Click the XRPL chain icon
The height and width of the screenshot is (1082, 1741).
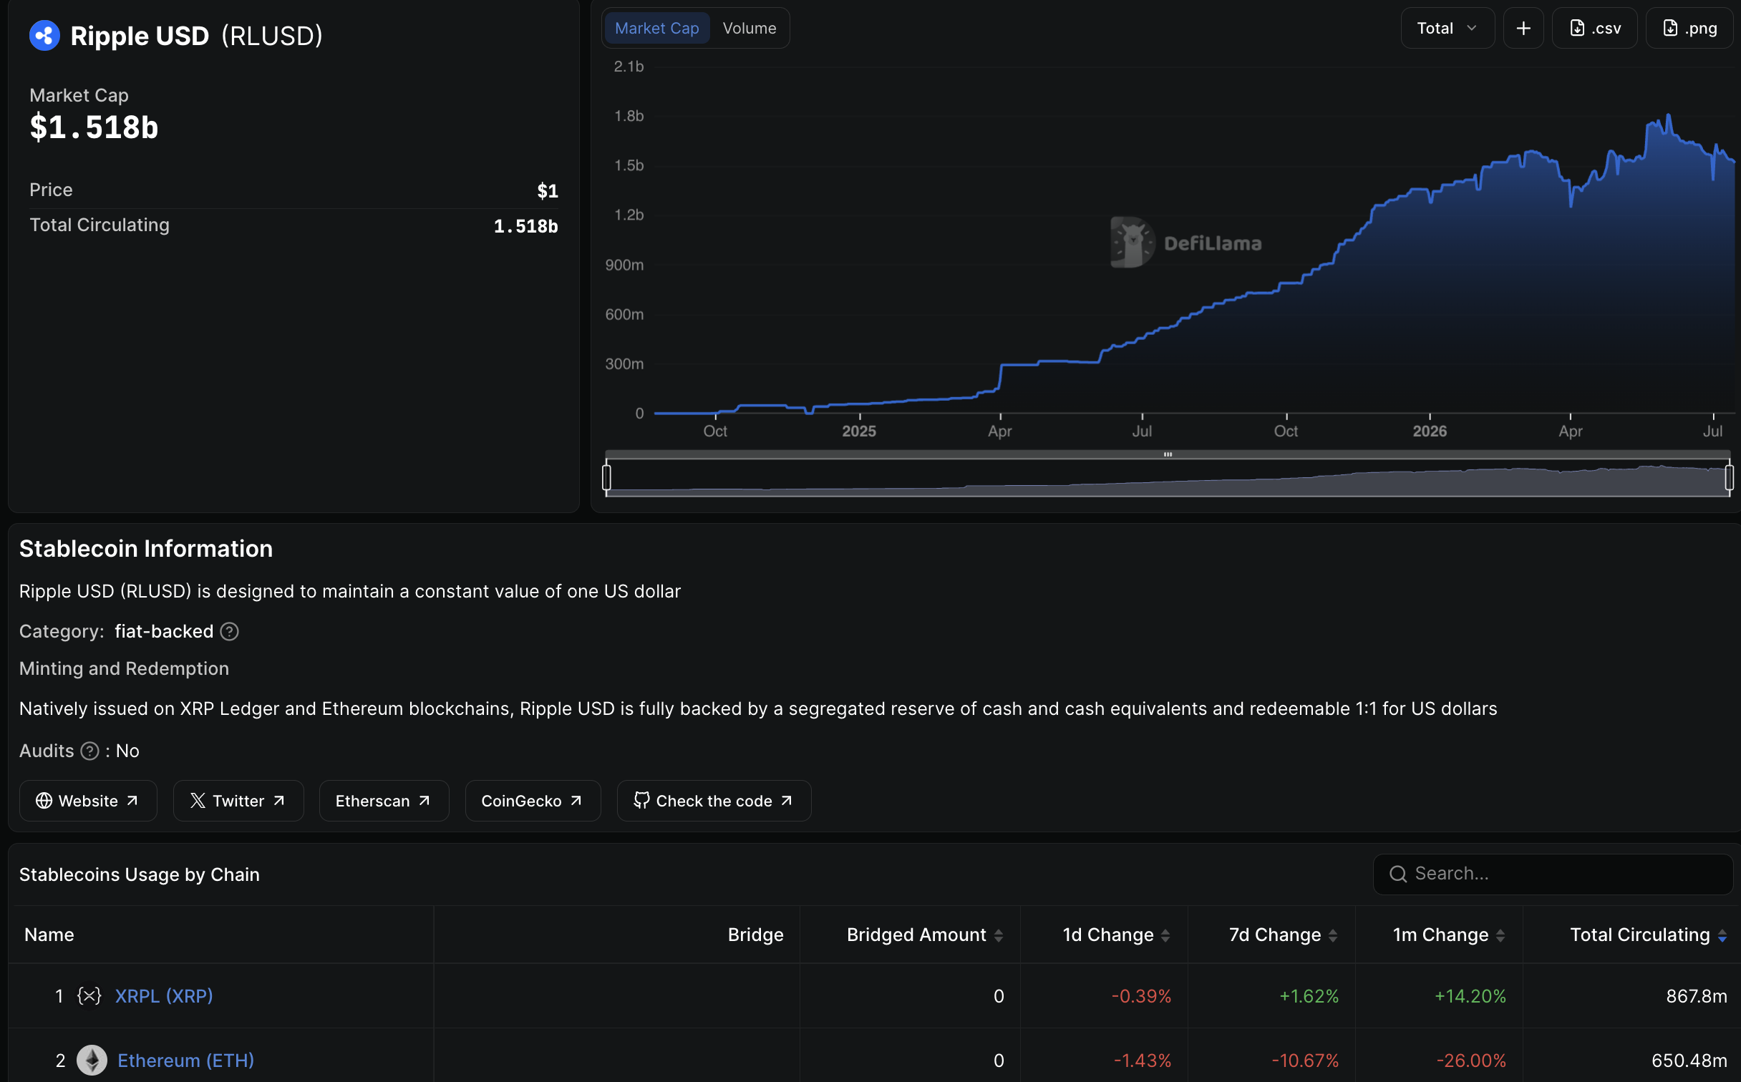coord(89,996)
